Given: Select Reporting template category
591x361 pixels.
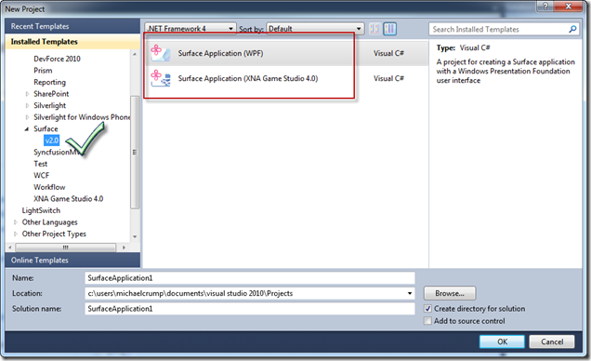Looking at the screenshot, I should coord(49,82).
